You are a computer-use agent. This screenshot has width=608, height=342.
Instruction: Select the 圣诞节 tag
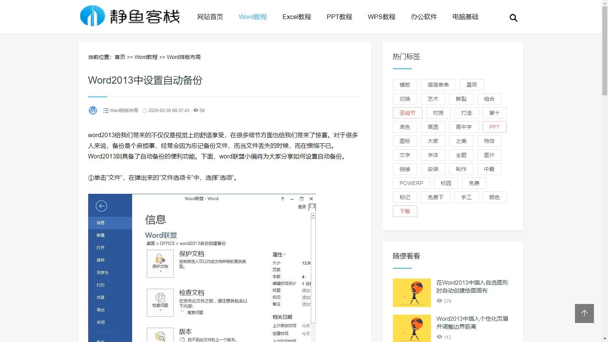tap(407, 113)
